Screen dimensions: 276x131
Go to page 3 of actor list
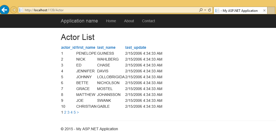tap(68, 112)
